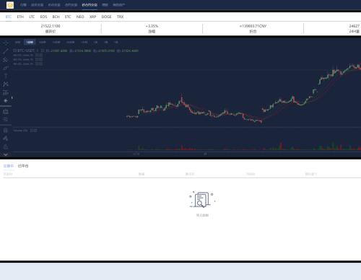The width and height of the screenshot is (361, 280).
Task: Switch to the ETH coin tab
Action: [x=20, y=17]
